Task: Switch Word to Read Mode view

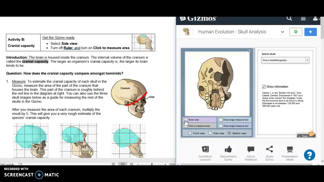Action: point(113,164)
